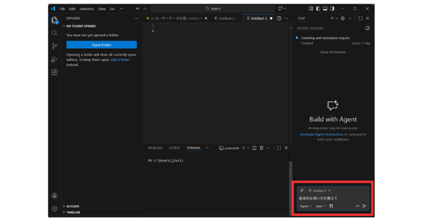
Task: Maximize the chat panel
Action: pyautogui.click(x=361, y=18)
